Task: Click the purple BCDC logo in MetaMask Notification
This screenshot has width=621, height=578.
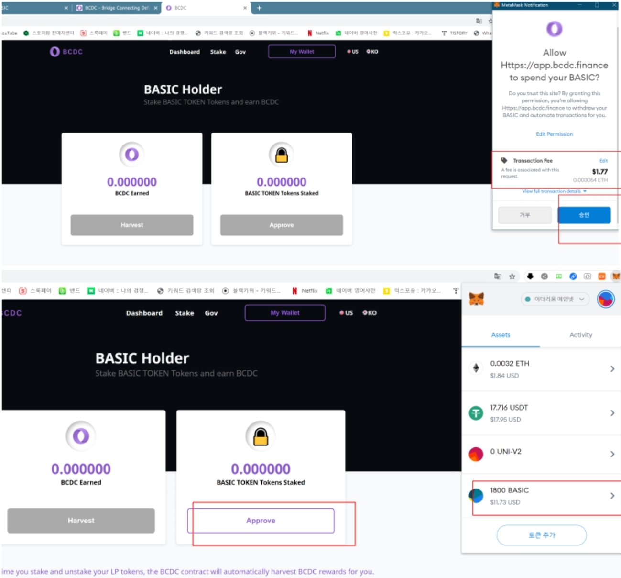Action: click(x=555, y=29)
